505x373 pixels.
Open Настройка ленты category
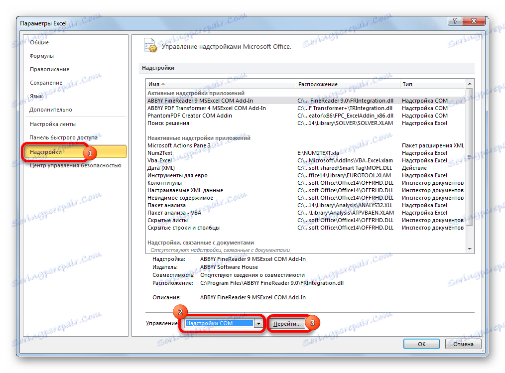pos(52,124)
